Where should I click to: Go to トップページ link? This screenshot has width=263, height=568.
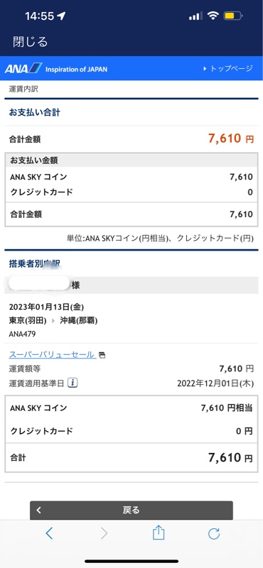click(232, 68)
